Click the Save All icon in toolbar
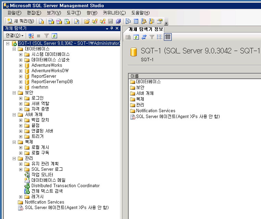The width and height of the screenshot is (261, 219). coord(118,21)
